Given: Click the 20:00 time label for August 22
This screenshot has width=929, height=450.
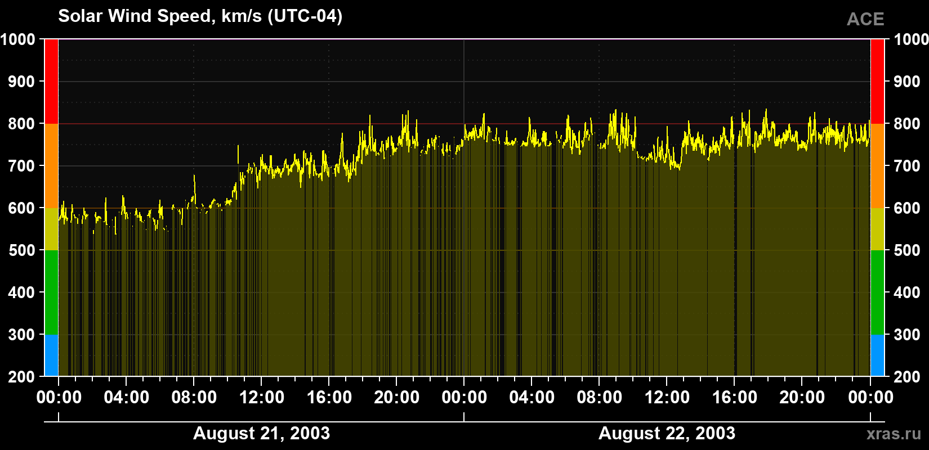Looking at the screenshot, I should [x=802, y=398].
